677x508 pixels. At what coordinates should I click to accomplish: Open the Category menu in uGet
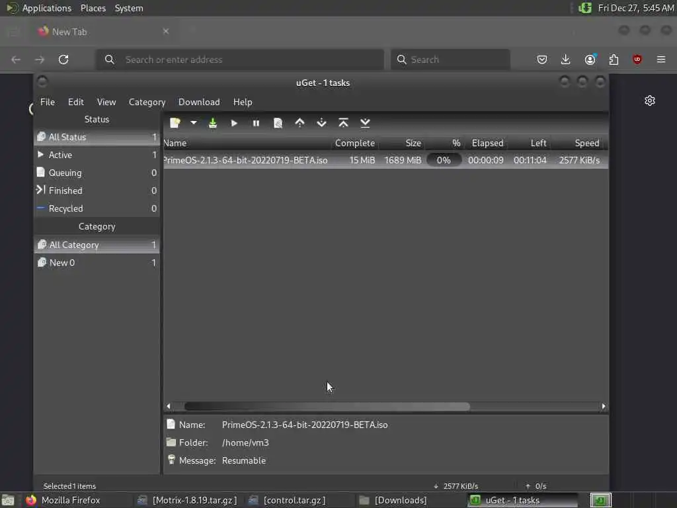click(147, 102)
